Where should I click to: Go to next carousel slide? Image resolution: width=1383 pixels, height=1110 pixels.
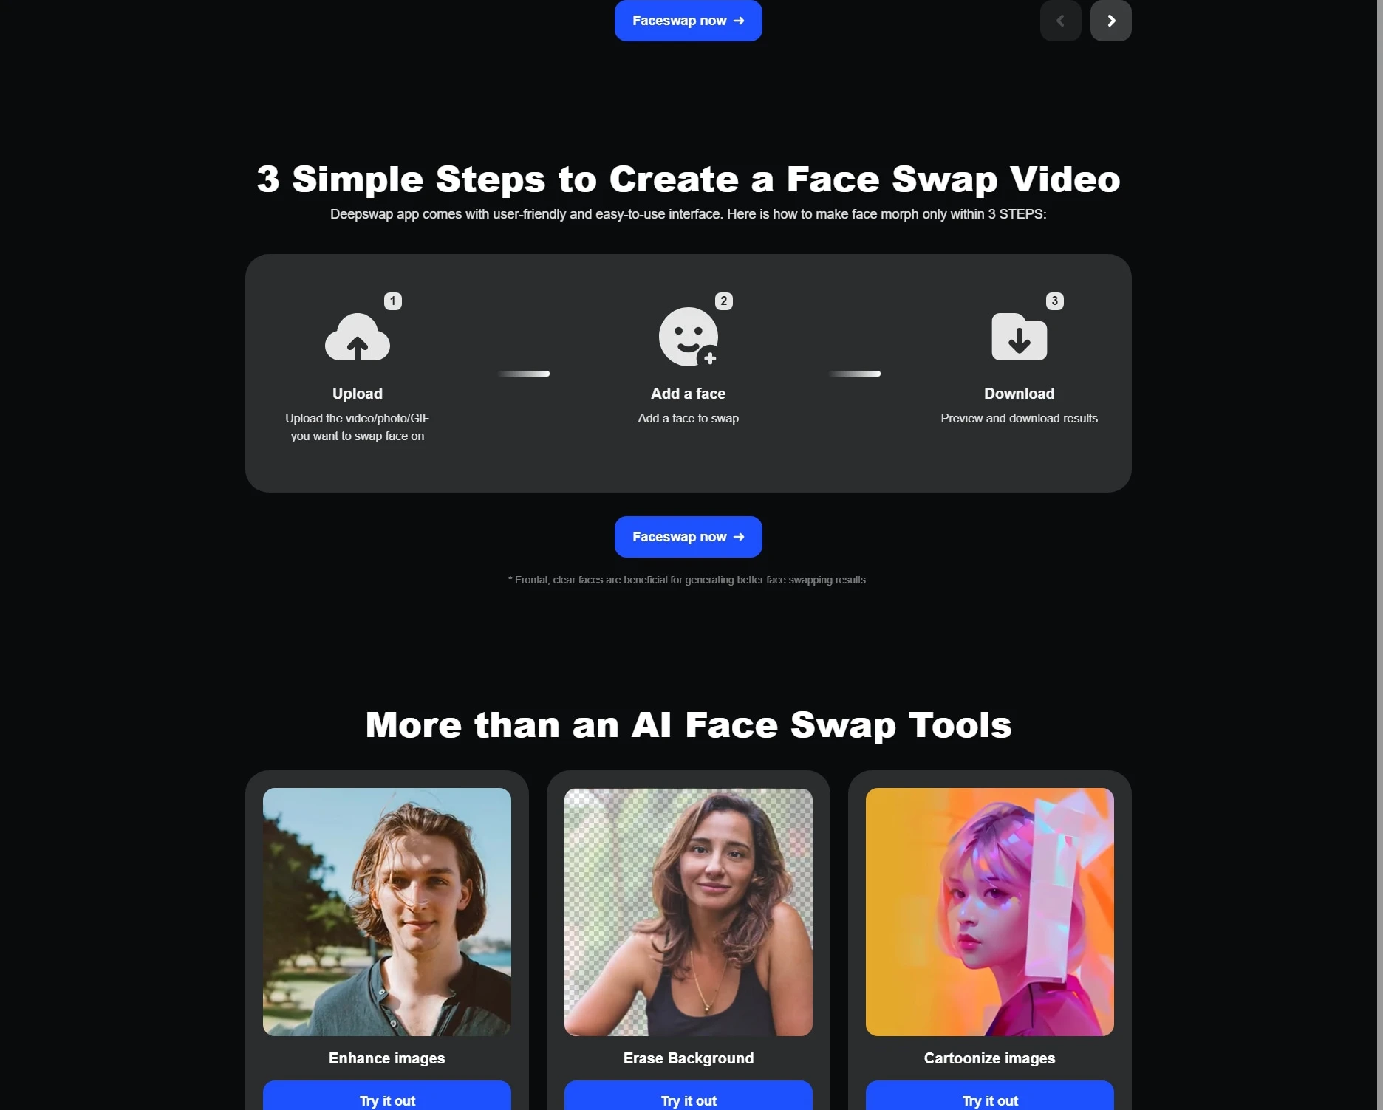click(1110, 21)
